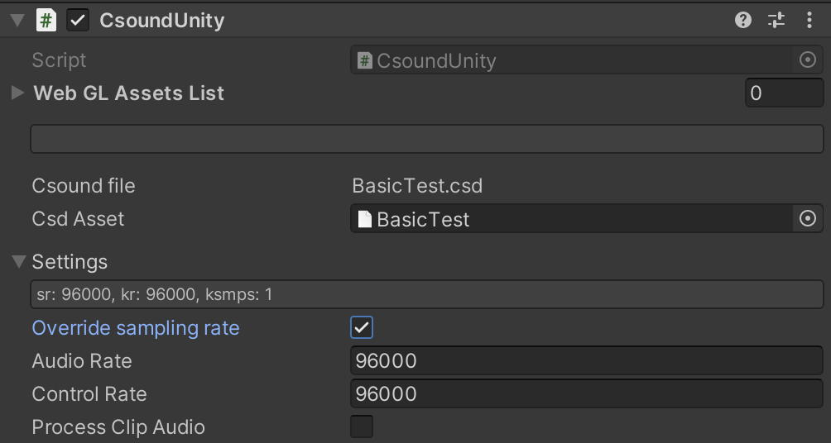Click the Audio Rate label
Image resolution: width=831 pixels, height=443 pixels.
[82, 361]
